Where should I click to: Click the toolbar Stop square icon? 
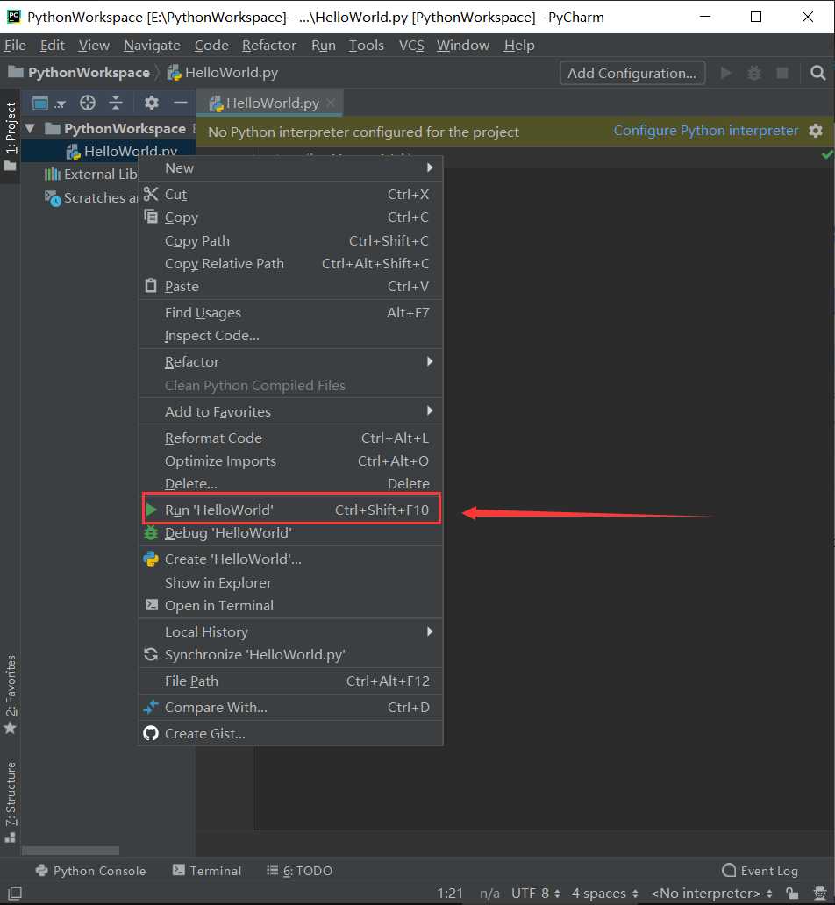(781, 73)
